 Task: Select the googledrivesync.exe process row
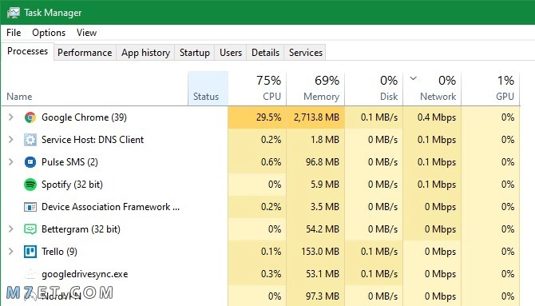click(261, 274)
